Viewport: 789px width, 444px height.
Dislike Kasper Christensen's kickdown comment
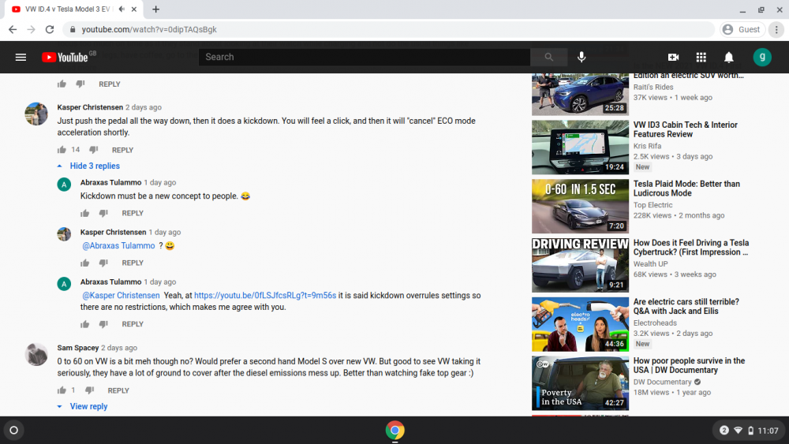(x=94, y=150)
